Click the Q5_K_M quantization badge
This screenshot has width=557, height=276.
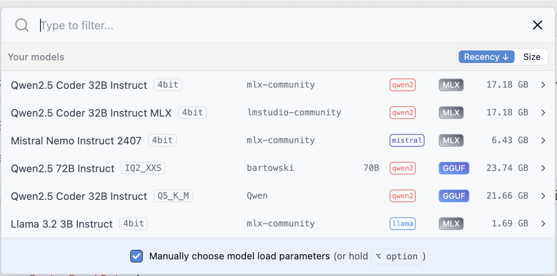[x=173, y=196]
